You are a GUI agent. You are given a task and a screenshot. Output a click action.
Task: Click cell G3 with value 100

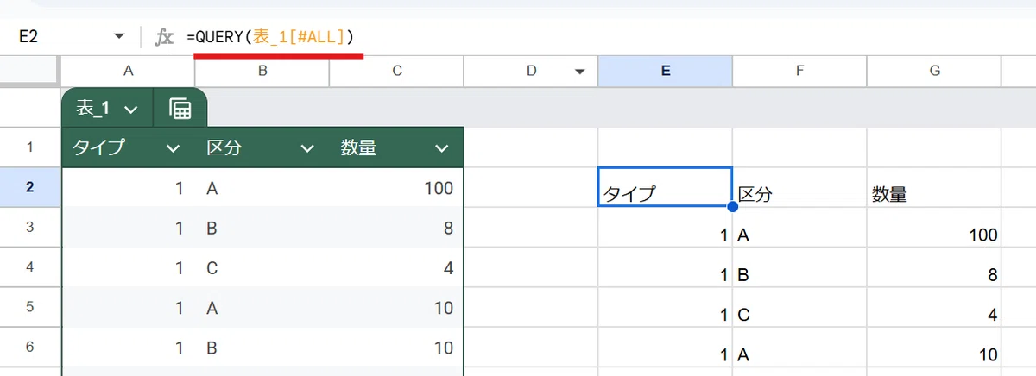click(934, 228)
